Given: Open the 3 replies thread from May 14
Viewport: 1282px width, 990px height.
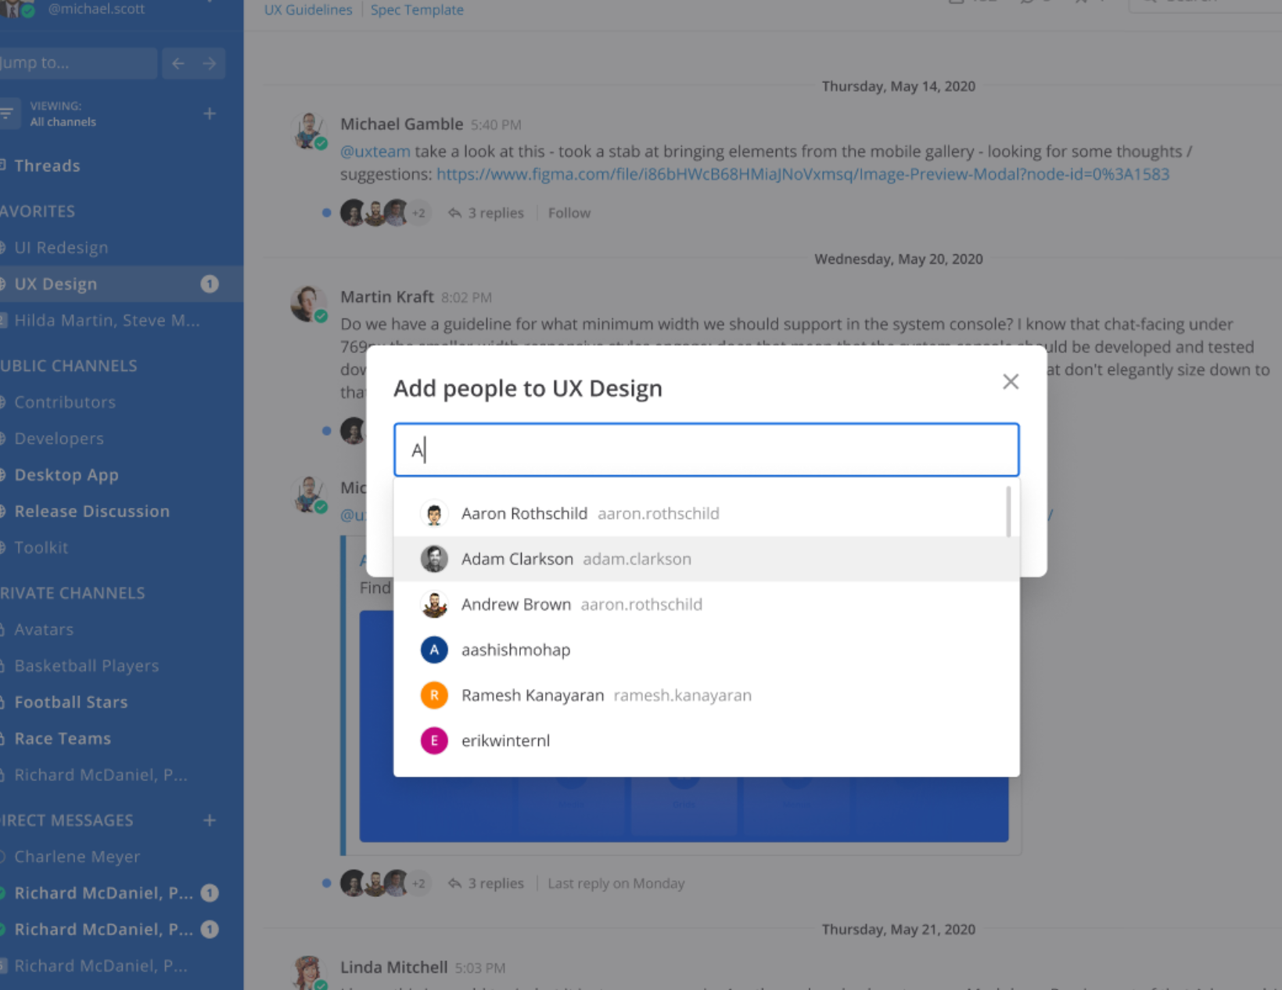Looking at the screenshot, I should [x=496, y=212].
